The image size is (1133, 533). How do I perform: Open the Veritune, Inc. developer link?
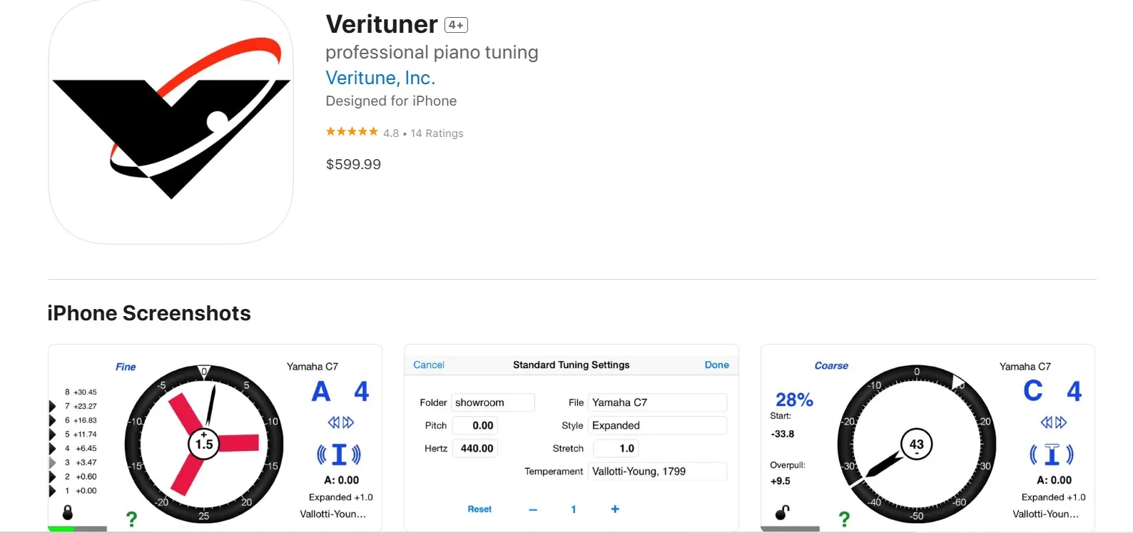(380, 77)
